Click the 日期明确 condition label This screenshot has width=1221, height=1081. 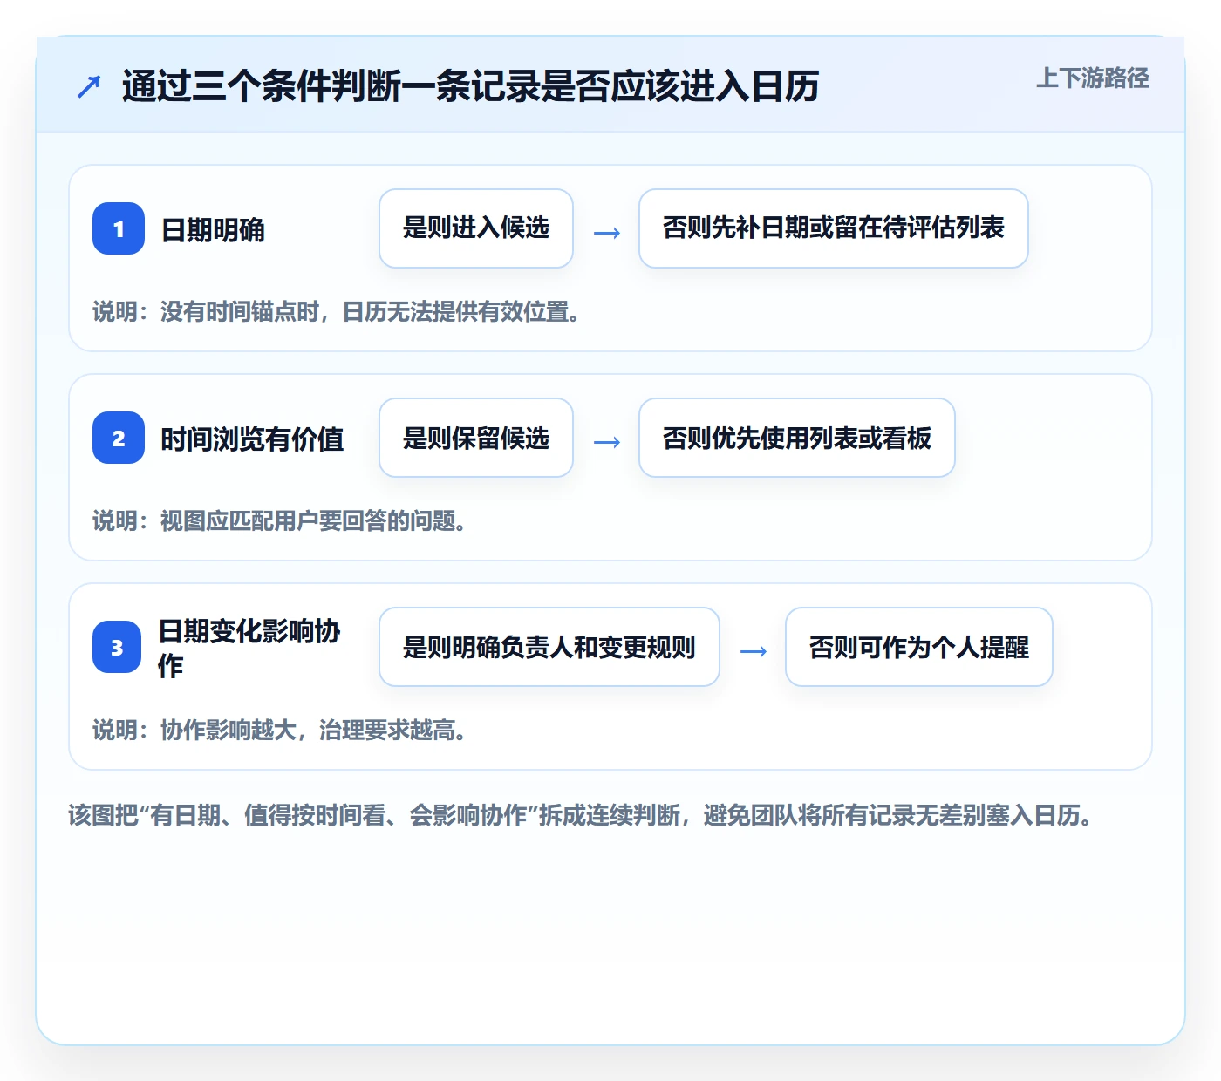coord(213,230)
